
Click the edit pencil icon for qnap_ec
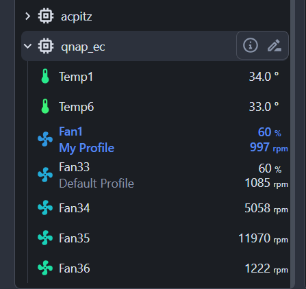275,45
